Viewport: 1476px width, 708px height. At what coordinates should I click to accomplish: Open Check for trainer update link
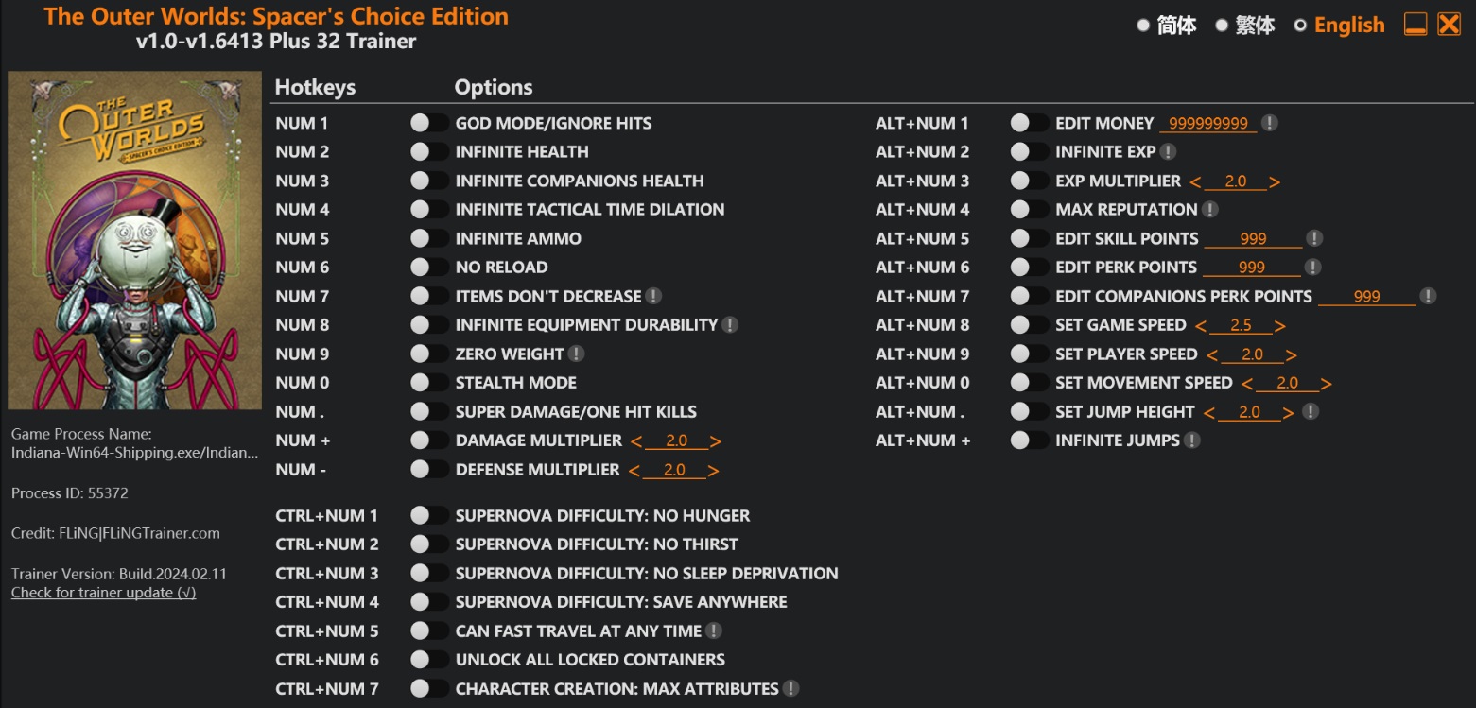[x=104, y=593]
